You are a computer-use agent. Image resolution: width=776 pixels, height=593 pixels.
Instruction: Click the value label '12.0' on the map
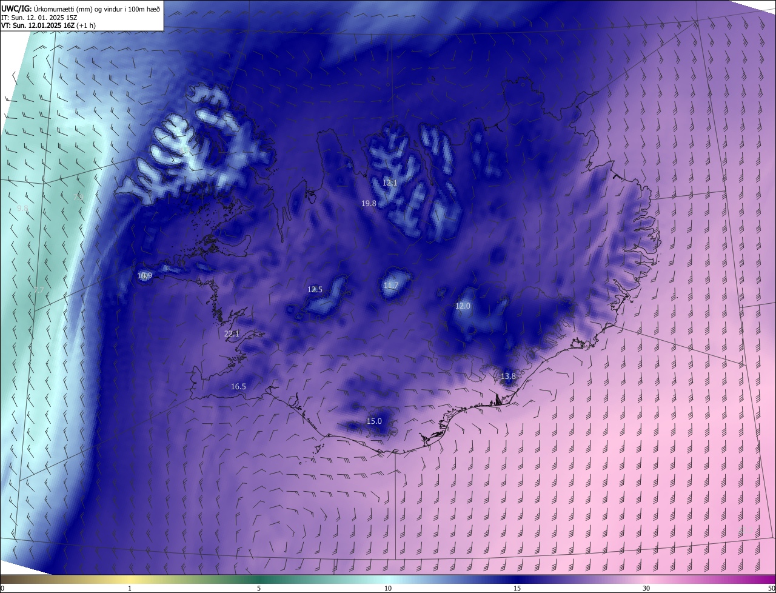point(463,307)
